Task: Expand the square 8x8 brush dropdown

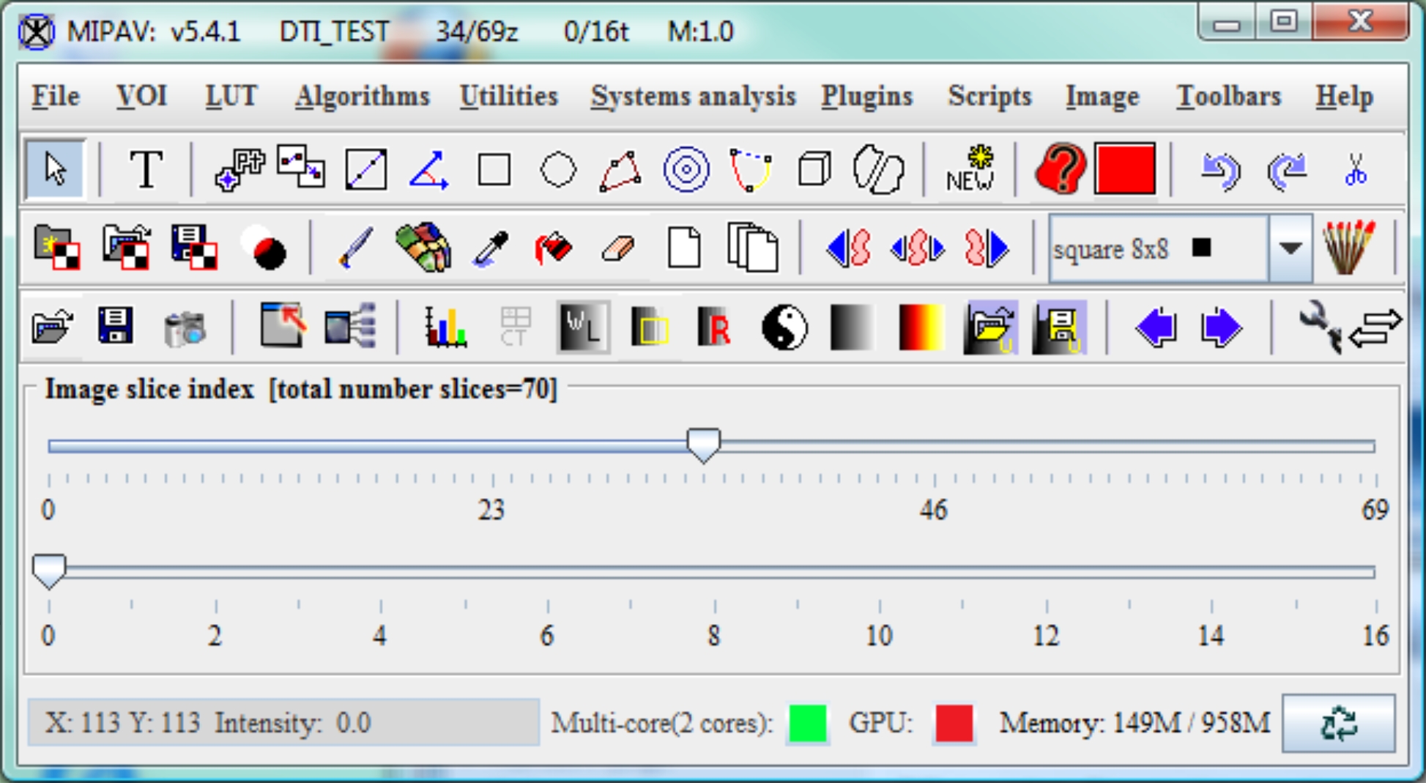Action: (x=1290, y=248)
